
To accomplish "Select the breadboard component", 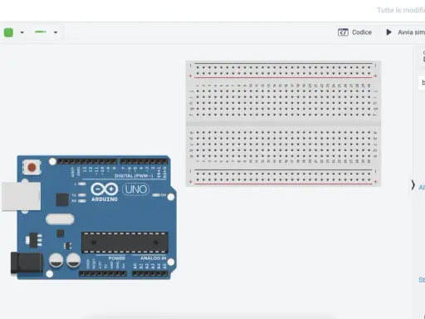I will [283, 124].
